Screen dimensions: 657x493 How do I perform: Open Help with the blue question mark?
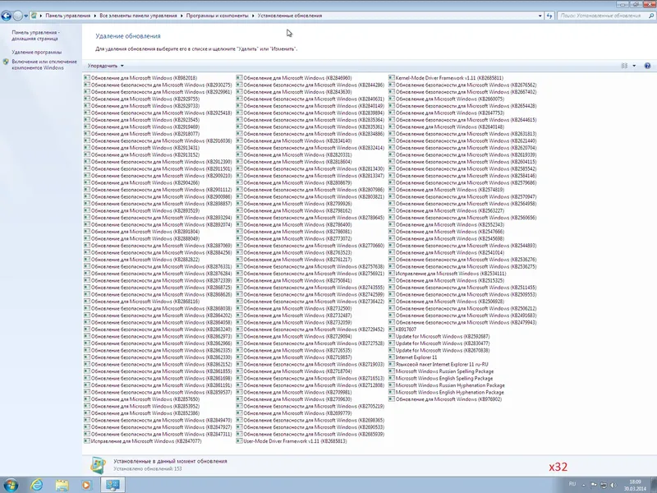point(647,66)
